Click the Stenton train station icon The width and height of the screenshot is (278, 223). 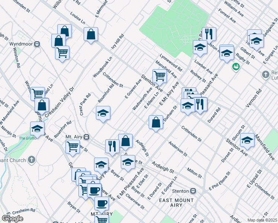pos(193,191)
